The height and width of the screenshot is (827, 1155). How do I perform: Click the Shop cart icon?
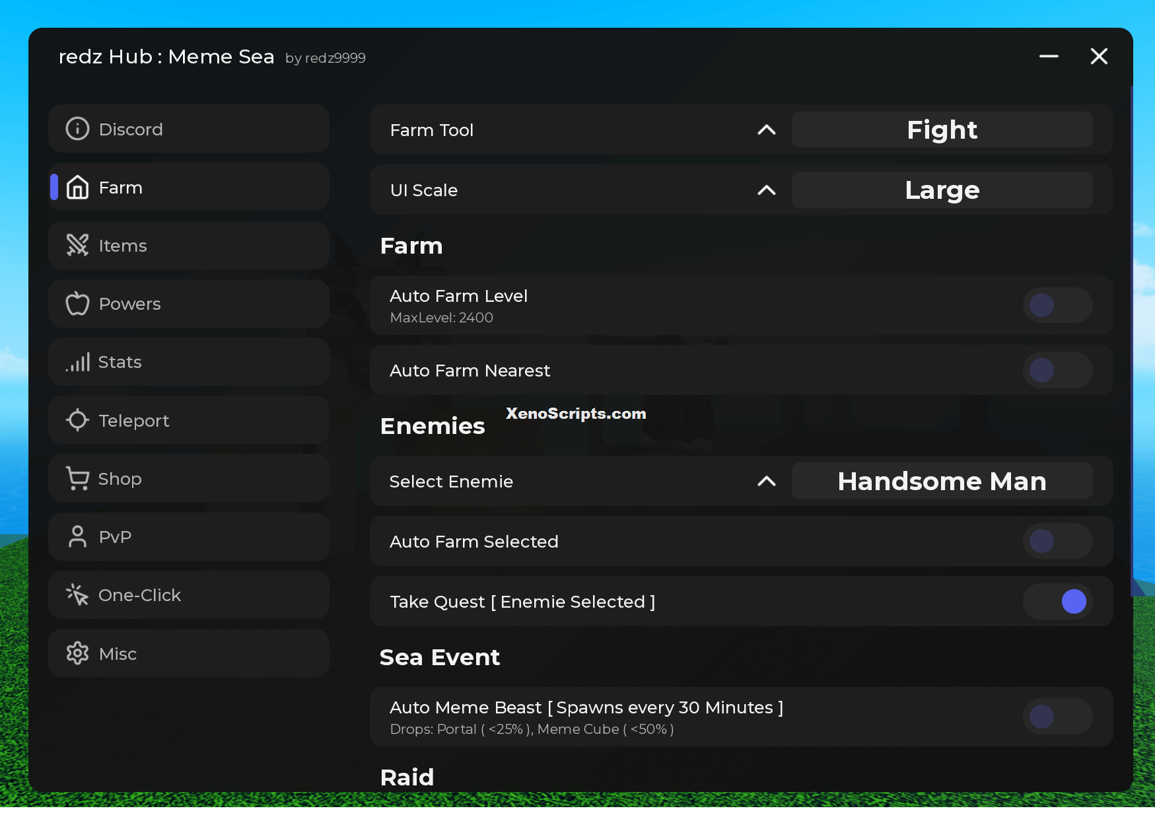(77, 478)
